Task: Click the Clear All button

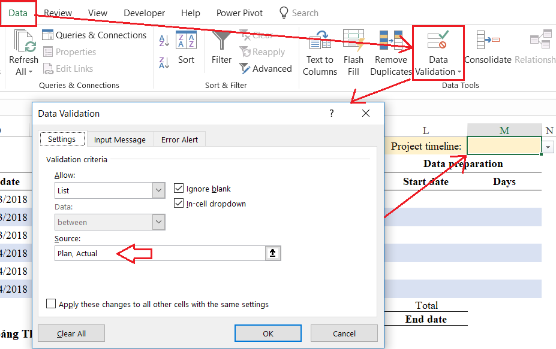Action: tap(71, 333)
